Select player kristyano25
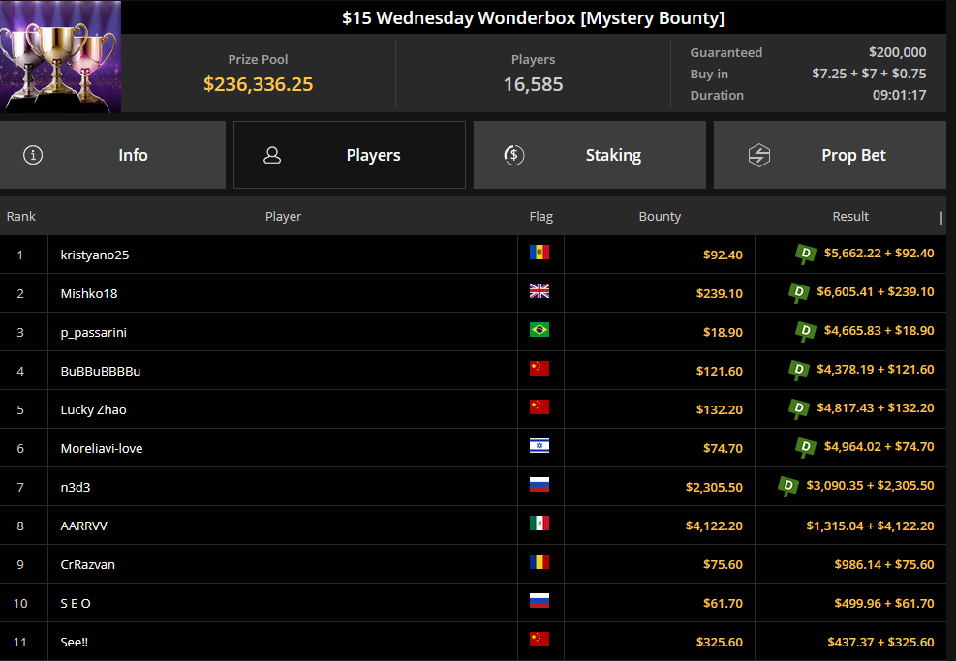This screenshot has height=661, width=956. pyautogui.click(x=95, y=255)
